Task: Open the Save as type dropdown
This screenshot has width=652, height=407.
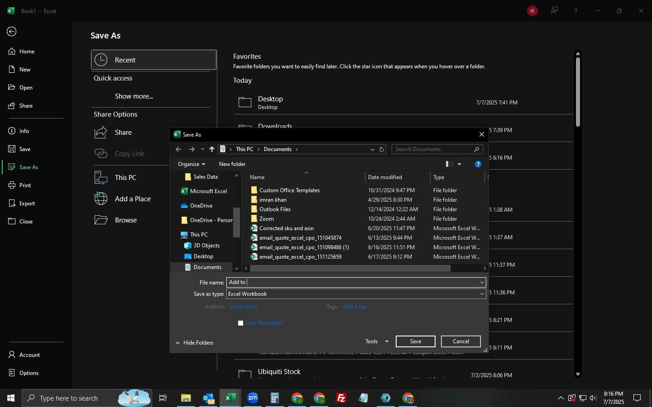Action: (x=482, y=294)
